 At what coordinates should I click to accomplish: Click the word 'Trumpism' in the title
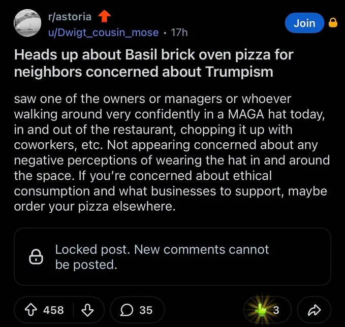pyautogui.click(x=239, y=72)
